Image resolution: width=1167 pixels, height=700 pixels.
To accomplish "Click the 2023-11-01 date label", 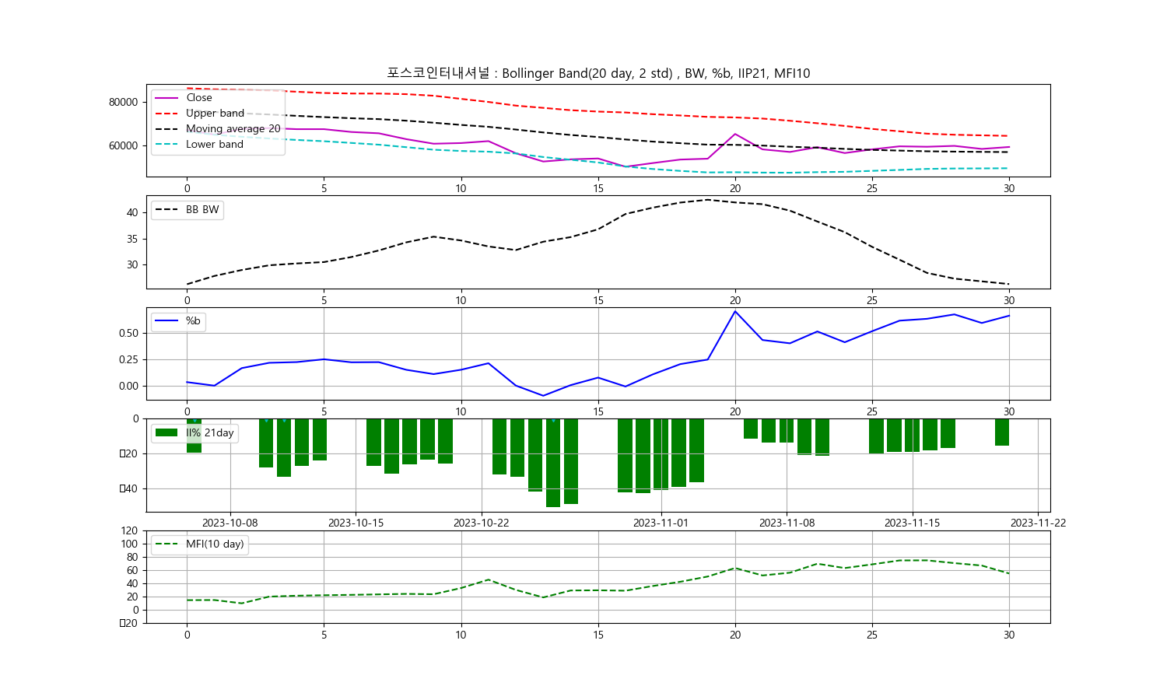I will pos(661,523).
